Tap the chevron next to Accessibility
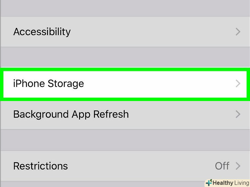The width and height of the screenshot is (250, 187). 238,32
